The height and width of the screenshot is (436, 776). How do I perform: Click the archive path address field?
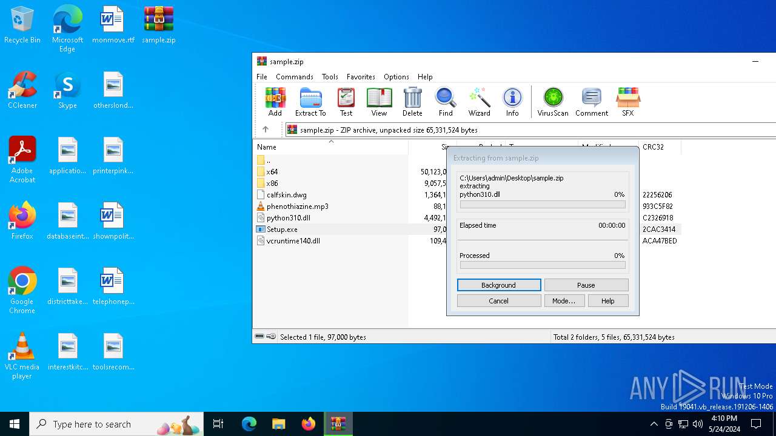[x=530, y=130]
